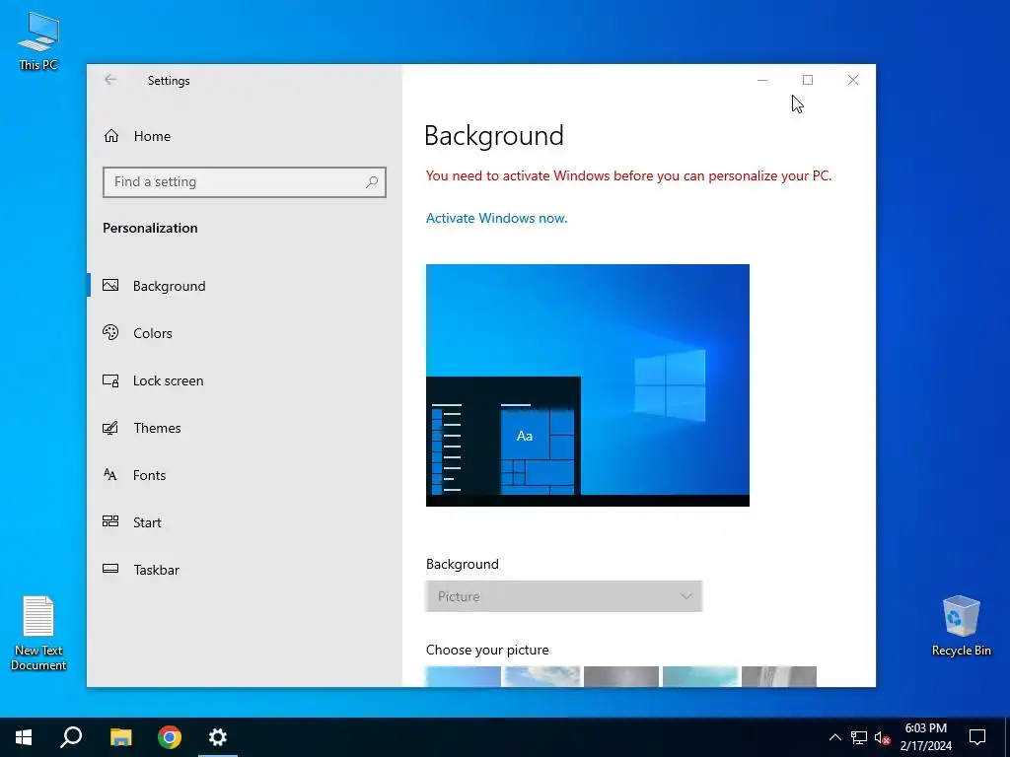Open File Explorer from the taskbar

coord(120,737)
